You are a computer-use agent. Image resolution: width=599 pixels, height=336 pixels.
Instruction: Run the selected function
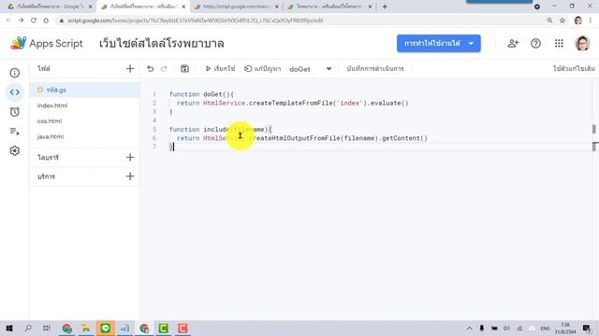(220, 68)
